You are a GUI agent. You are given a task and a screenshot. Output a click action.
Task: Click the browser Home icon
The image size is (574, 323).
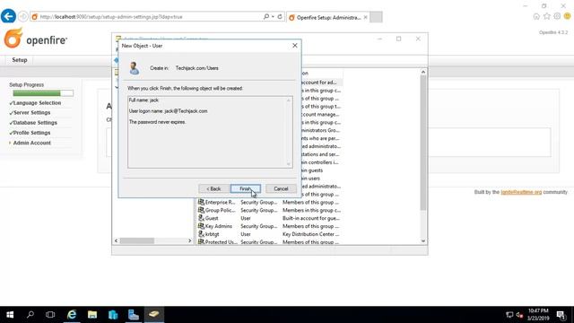click(536, 16)
